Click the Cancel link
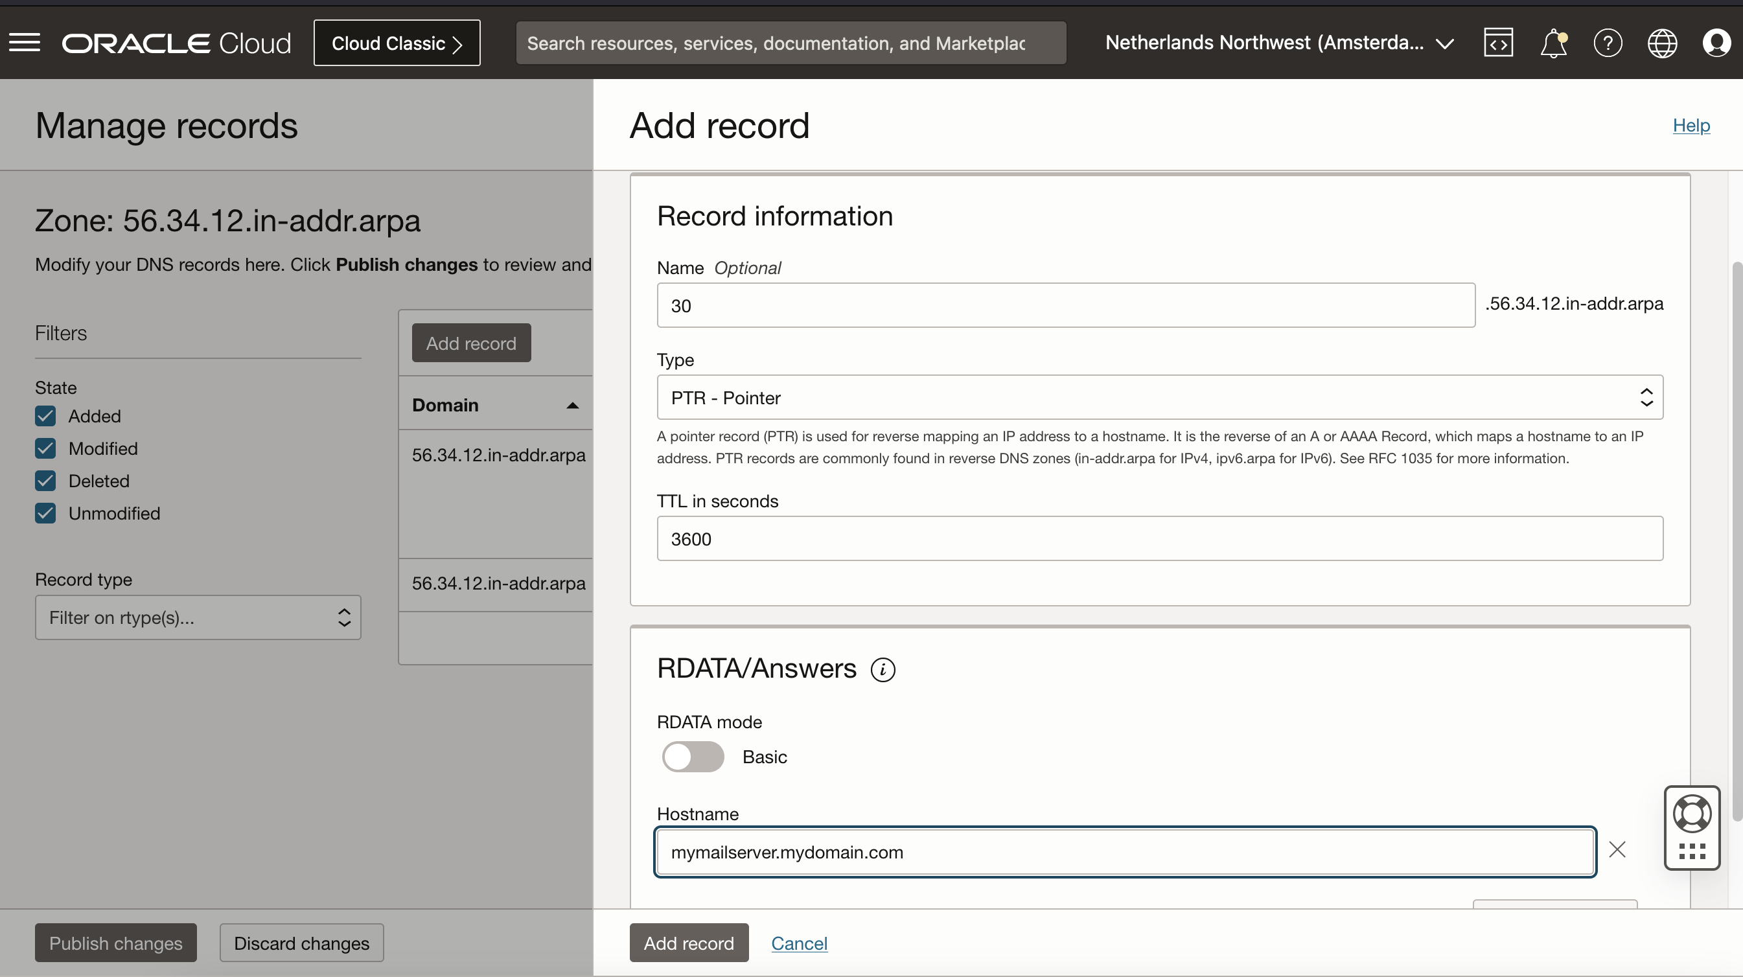 (x=799, y=943)
